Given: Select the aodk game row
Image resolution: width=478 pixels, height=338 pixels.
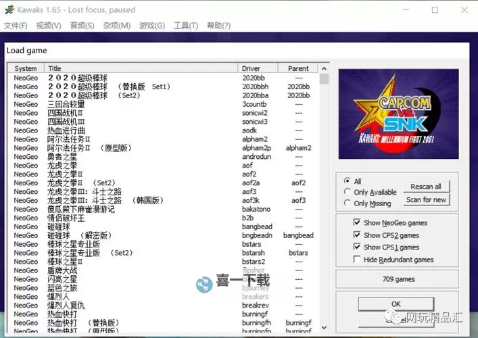Looking at the screenshot, I should pyautogui.click(x=164, y=130).
